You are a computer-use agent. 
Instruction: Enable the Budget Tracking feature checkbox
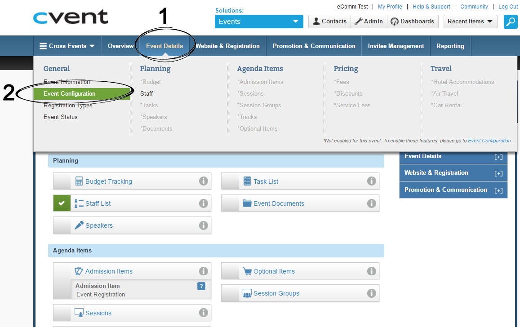pos(62,181)
